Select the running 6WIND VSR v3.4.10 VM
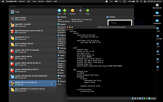Viewport: 163px width, 102px height. coord(33,83)
